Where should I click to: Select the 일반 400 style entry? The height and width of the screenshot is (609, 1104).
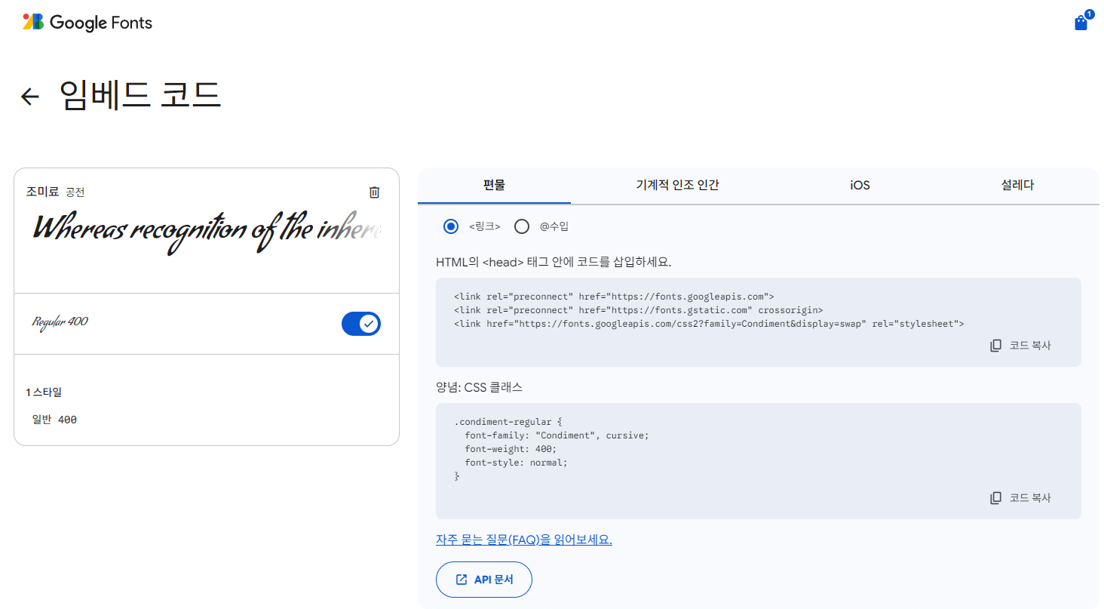click(54, 420)
